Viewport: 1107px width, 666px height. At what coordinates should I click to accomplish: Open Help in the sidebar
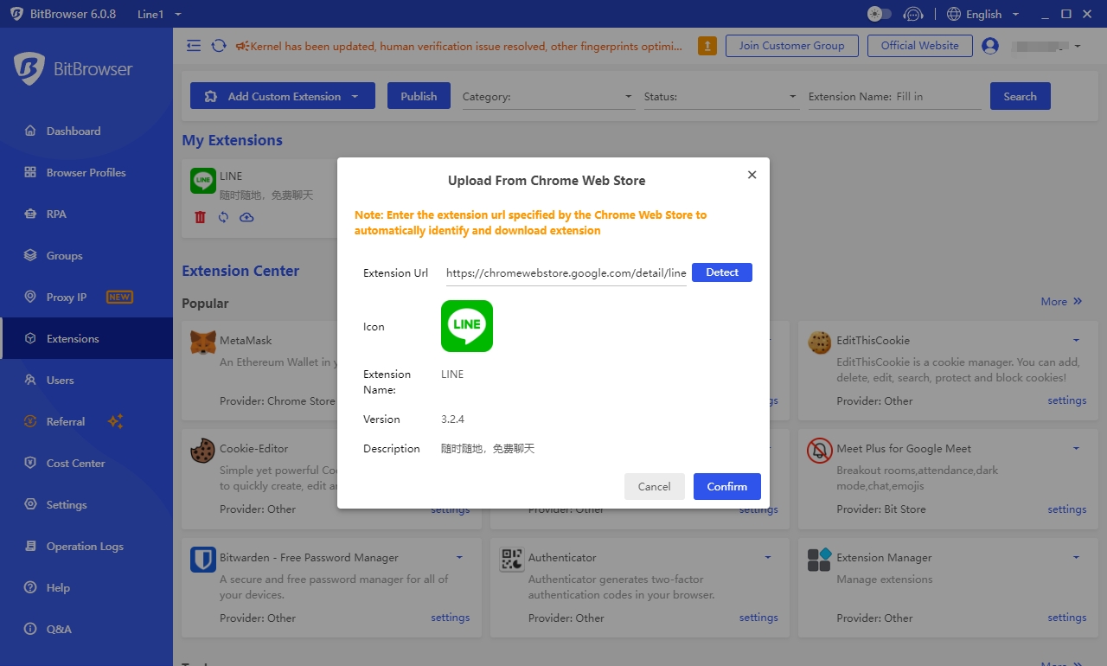coord(86,587)
